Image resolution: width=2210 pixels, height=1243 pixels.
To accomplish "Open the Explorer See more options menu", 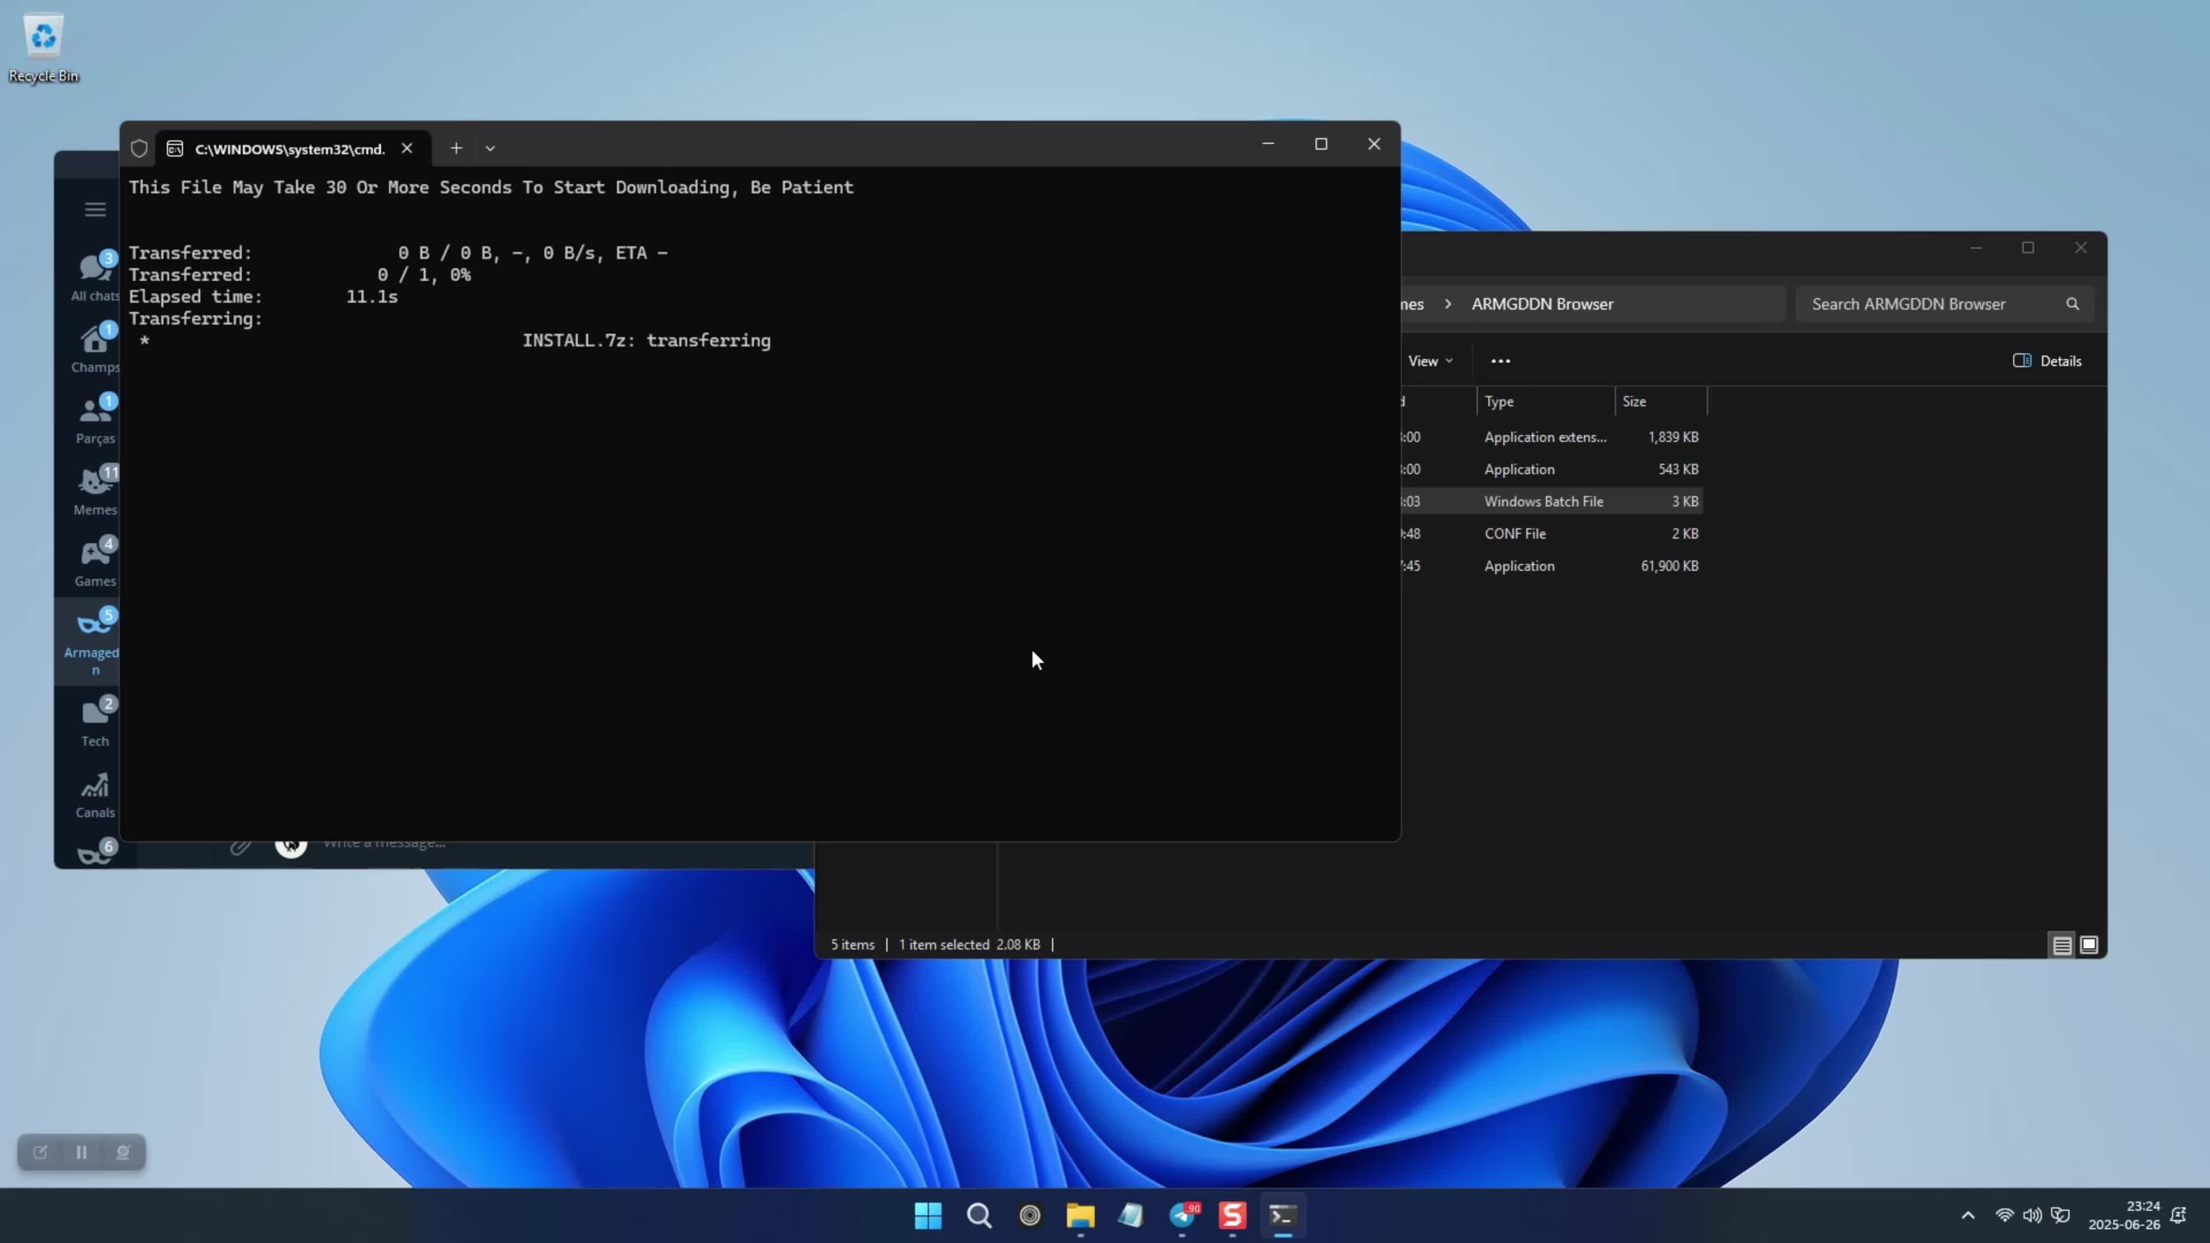I will coord(1500,361).
